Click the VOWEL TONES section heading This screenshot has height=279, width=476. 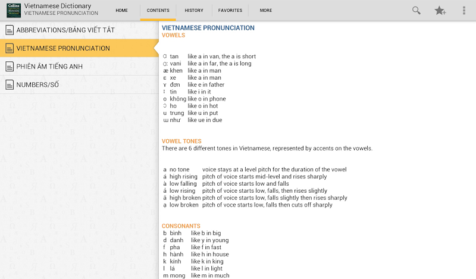click(x=181, y=141)
